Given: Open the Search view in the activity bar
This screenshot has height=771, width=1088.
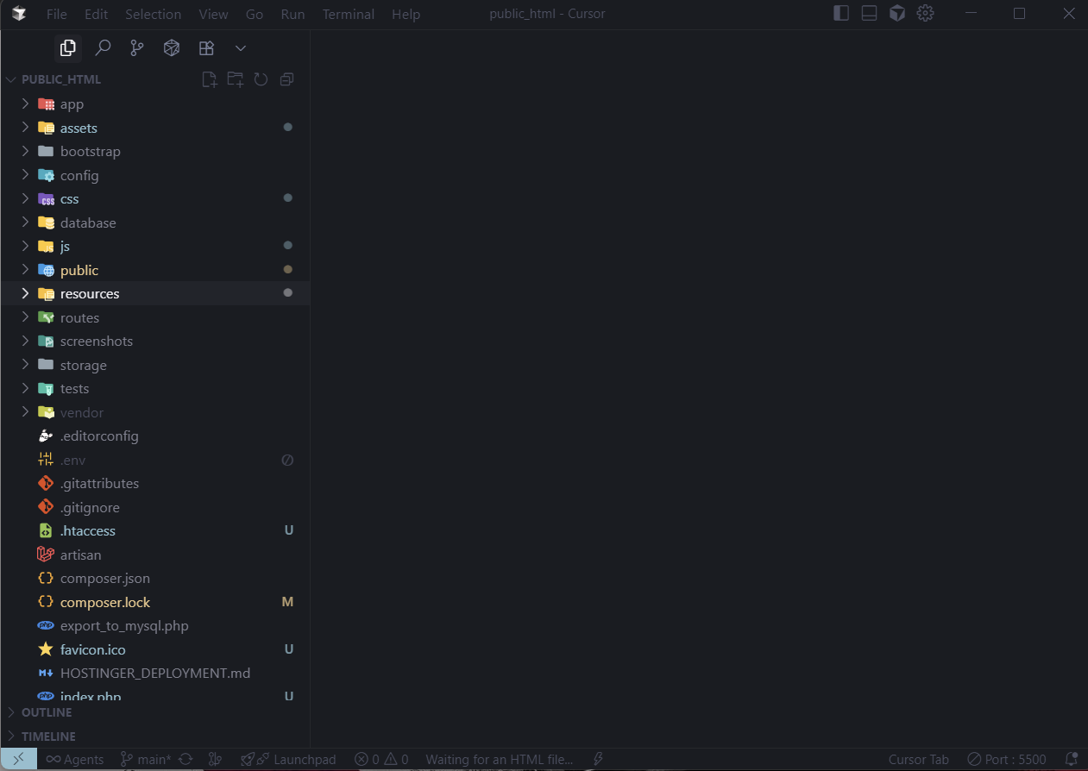Looking at the screenshot, I should tap(102, 47).
